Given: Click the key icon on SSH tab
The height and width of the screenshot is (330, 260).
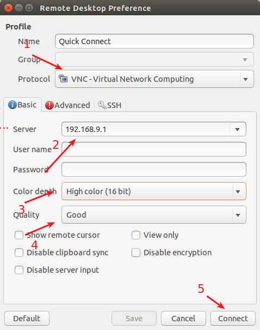Looking at the screenshot, I should (x=102, y=105).
